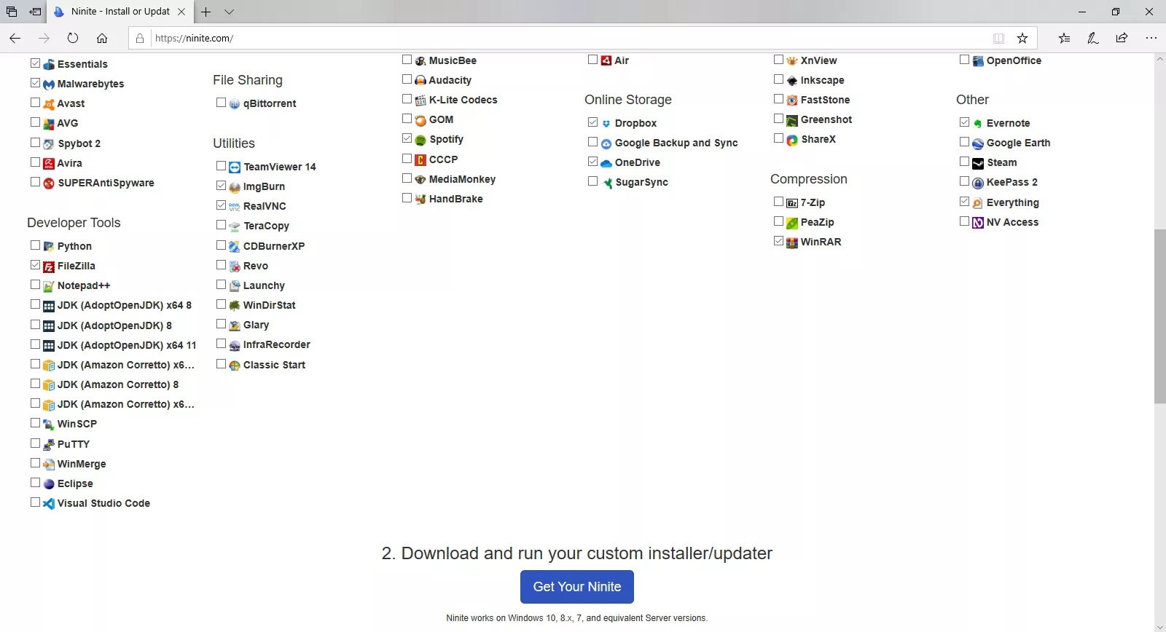1166x632 pixels.
Task: Open the reading view icon
Action: click(998, 38)
